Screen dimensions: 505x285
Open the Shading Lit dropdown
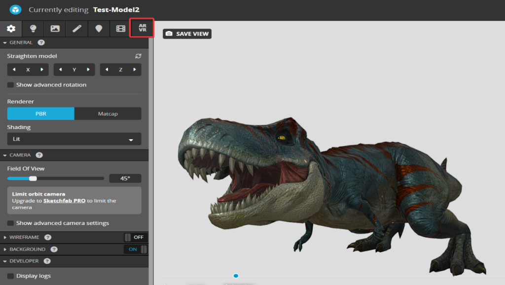[74, 139]
